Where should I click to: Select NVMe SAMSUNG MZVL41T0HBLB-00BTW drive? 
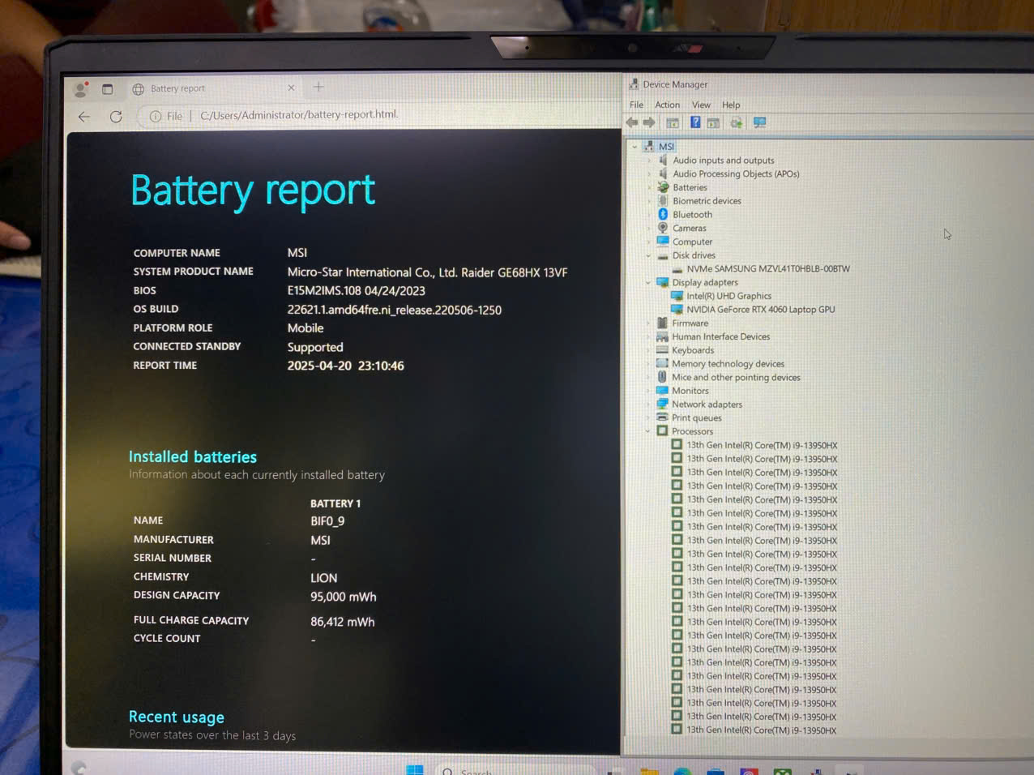(x=768, y=268)
